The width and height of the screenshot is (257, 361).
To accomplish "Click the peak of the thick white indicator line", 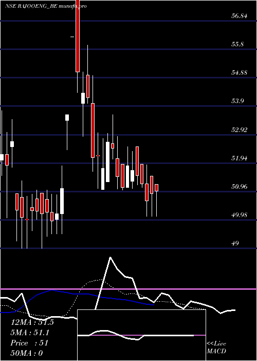I will point(111,257).
